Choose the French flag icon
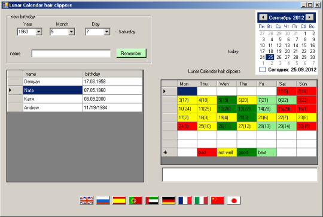This screenshot has width=323, height=217. [x=185, y=200]
